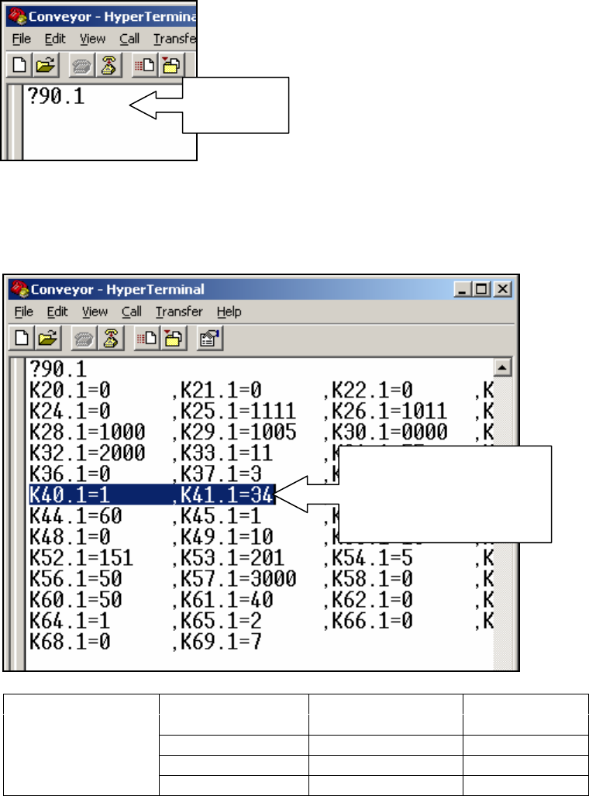Open View menu in cropped HyperTerminal window
Screen dimensions: 589x796
click(93, 39)
